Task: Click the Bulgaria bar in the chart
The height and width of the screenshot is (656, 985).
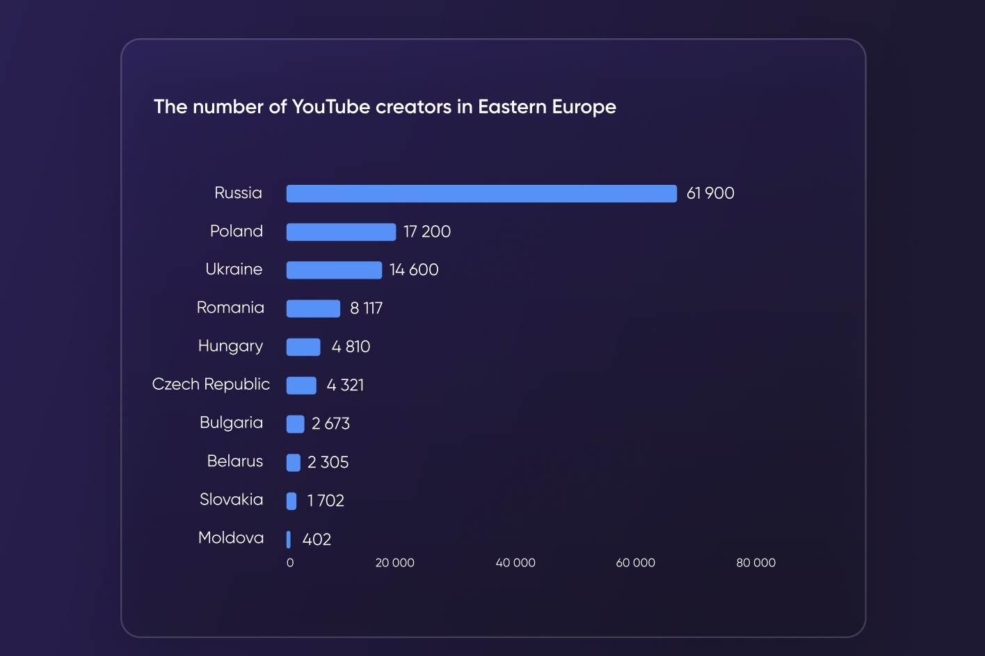Action: 295,424
